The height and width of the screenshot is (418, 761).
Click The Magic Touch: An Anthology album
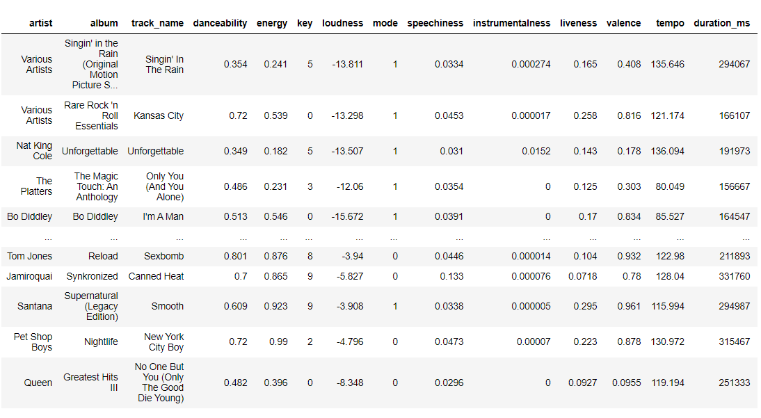[x=96, y=186]
